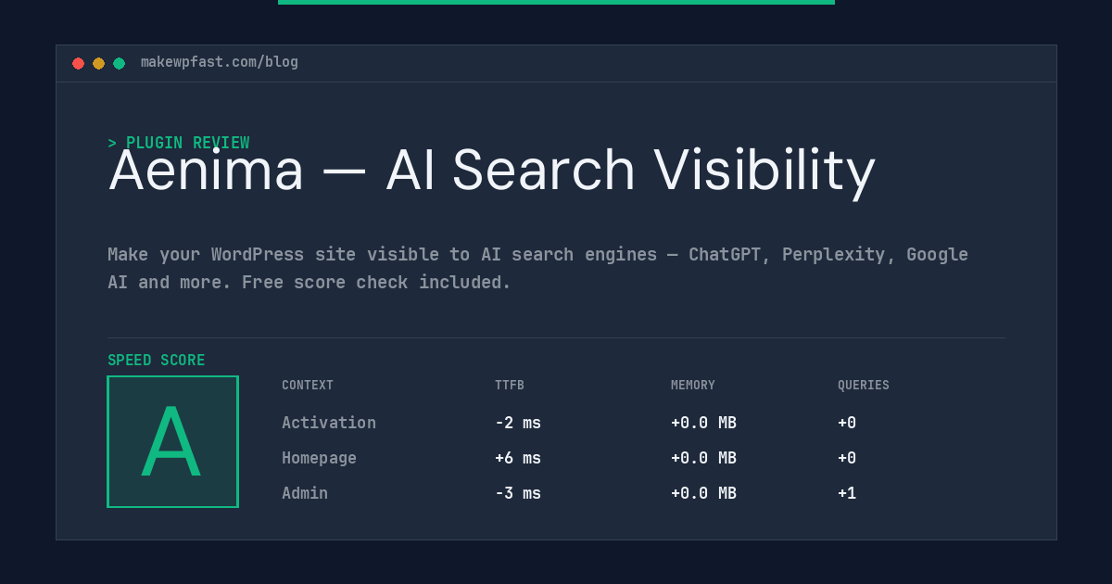The image size is (1112, 584).
Task: Click the Admin queries value +1
Action: coord(847,493)
